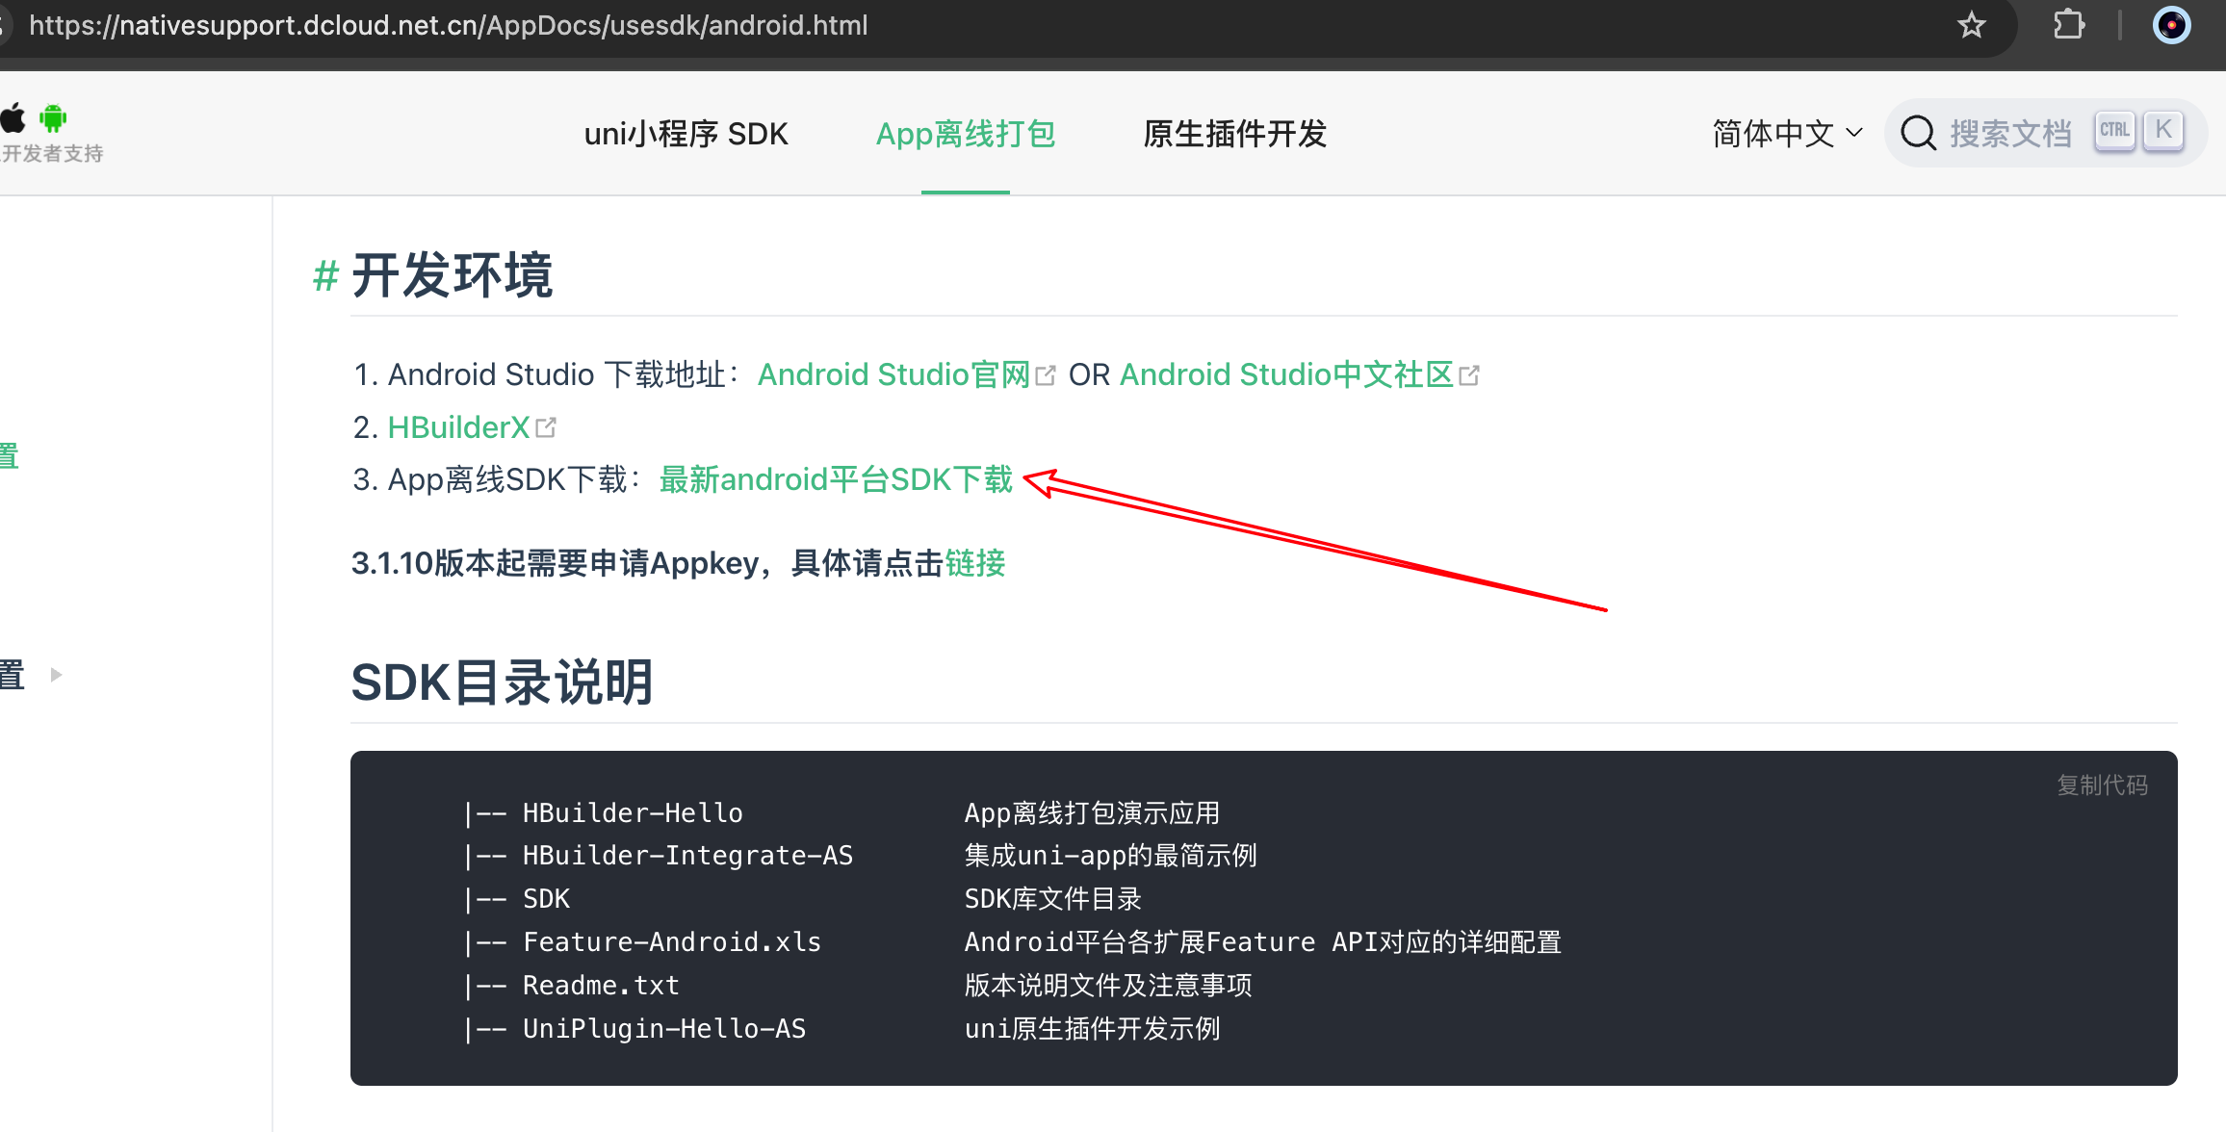This screenshot has height=1132, width=2226.
Task: Expand the collapsed sidebar item arrow
Action: point(55,675)
